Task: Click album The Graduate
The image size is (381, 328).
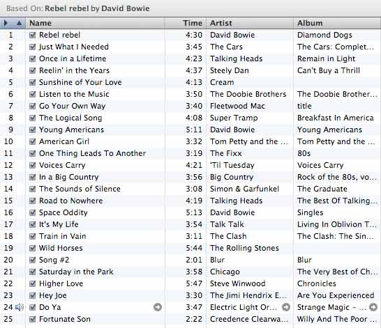Action: click(322, 189)
